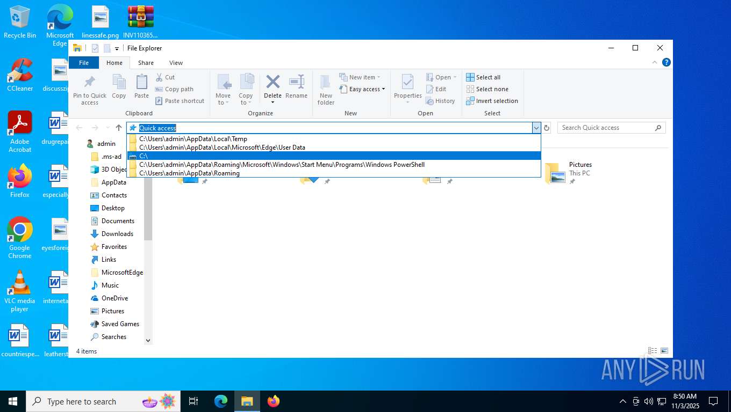731x412 pixels.
Task: Open the New item dropdown
Action: [x=360, y=77]
